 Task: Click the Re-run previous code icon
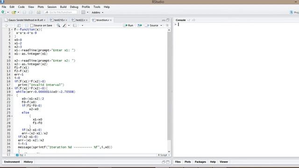point(140,25)
